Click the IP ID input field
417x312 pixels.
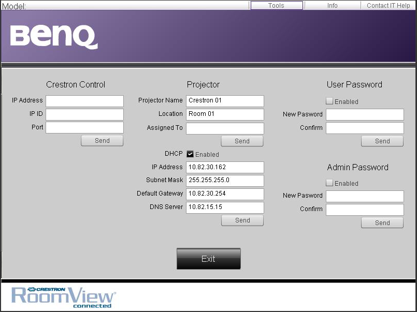[x=84, y=114]
